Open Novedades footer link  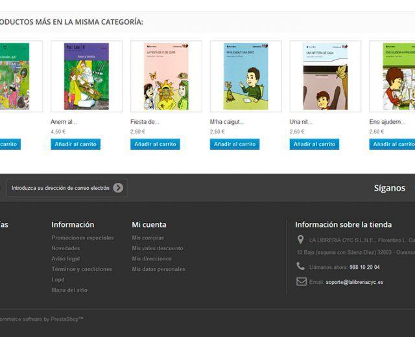coord(65,248)
